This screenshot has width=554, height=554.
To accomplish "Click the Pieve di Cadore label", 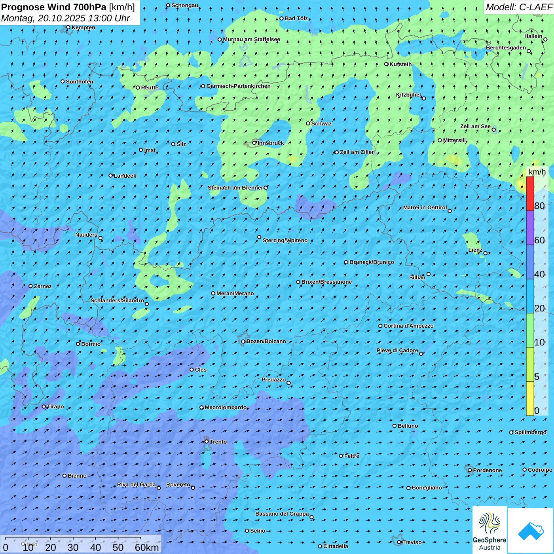I will [397, 350].
